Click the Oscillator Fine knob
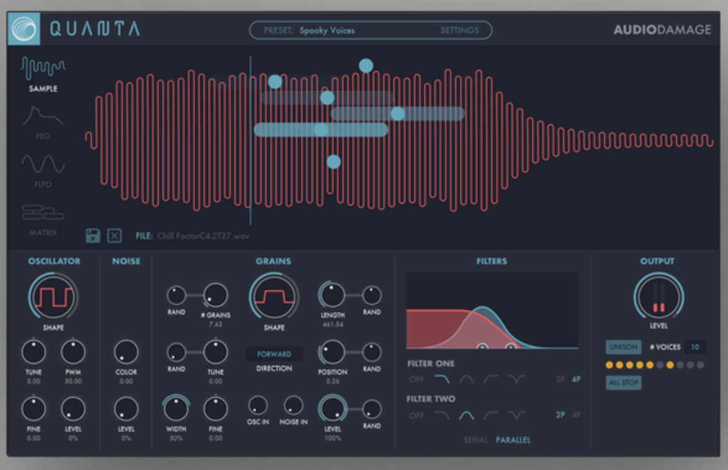The image size is (728, 470). click(33, 409)
